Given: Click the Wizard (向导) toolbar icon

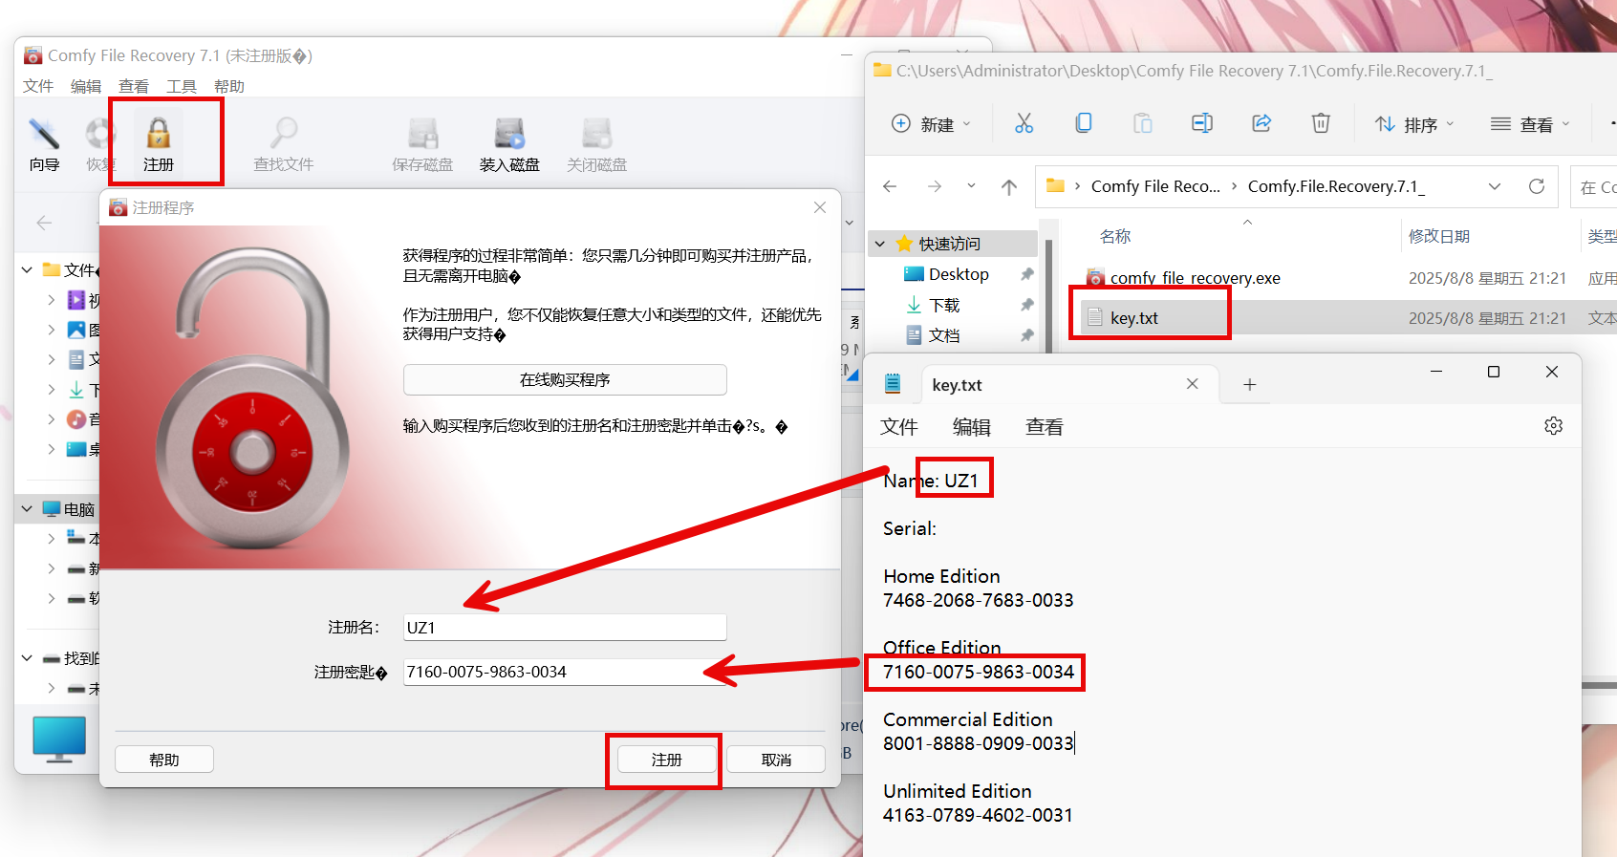Looking at the screenshot, I should point(44,143).
